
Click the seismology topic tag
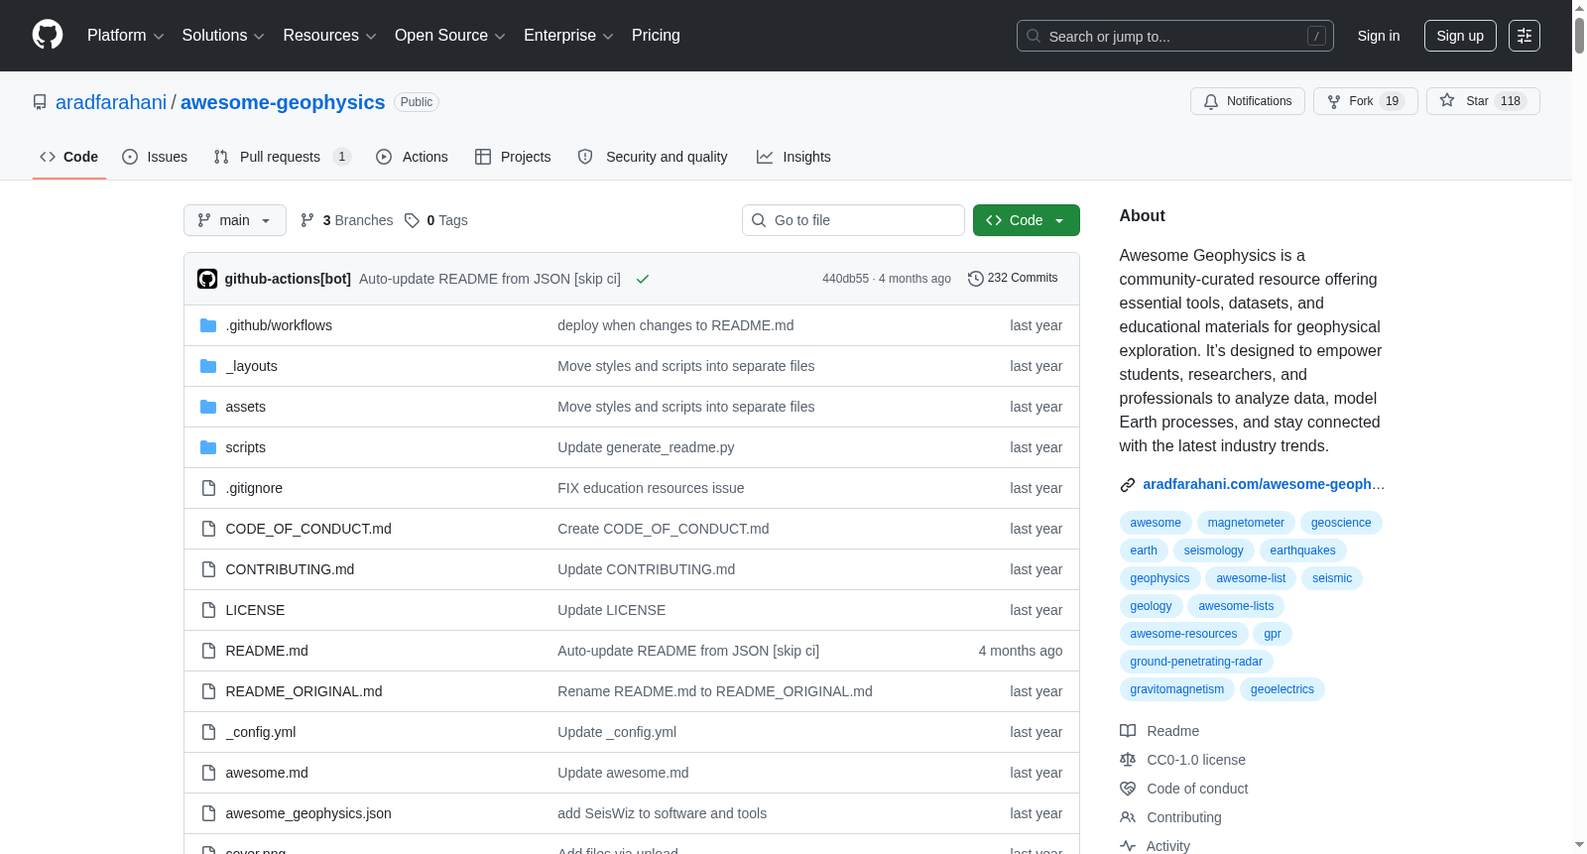point(1213,550)
